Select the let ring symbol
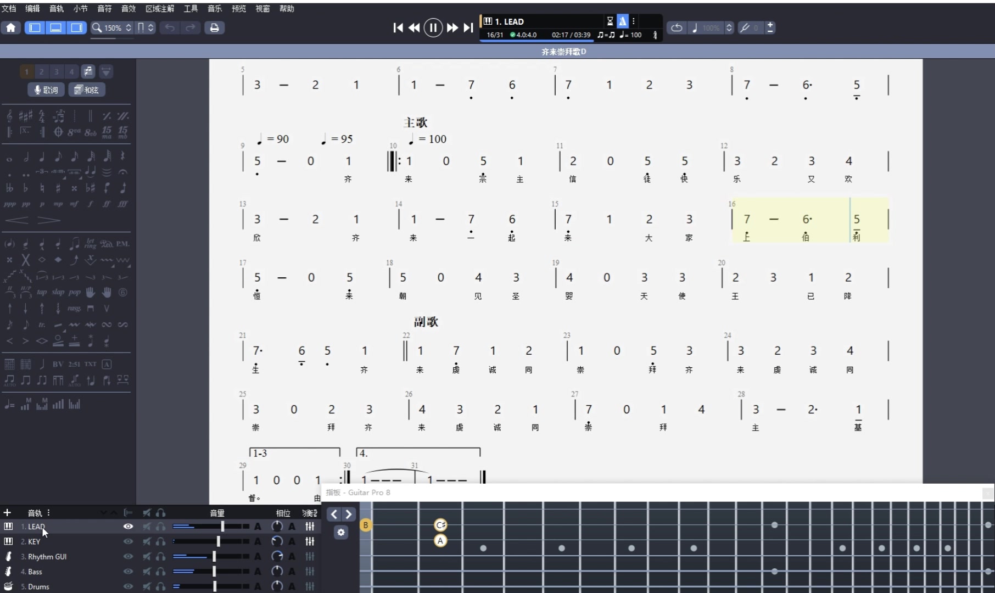 91,243
